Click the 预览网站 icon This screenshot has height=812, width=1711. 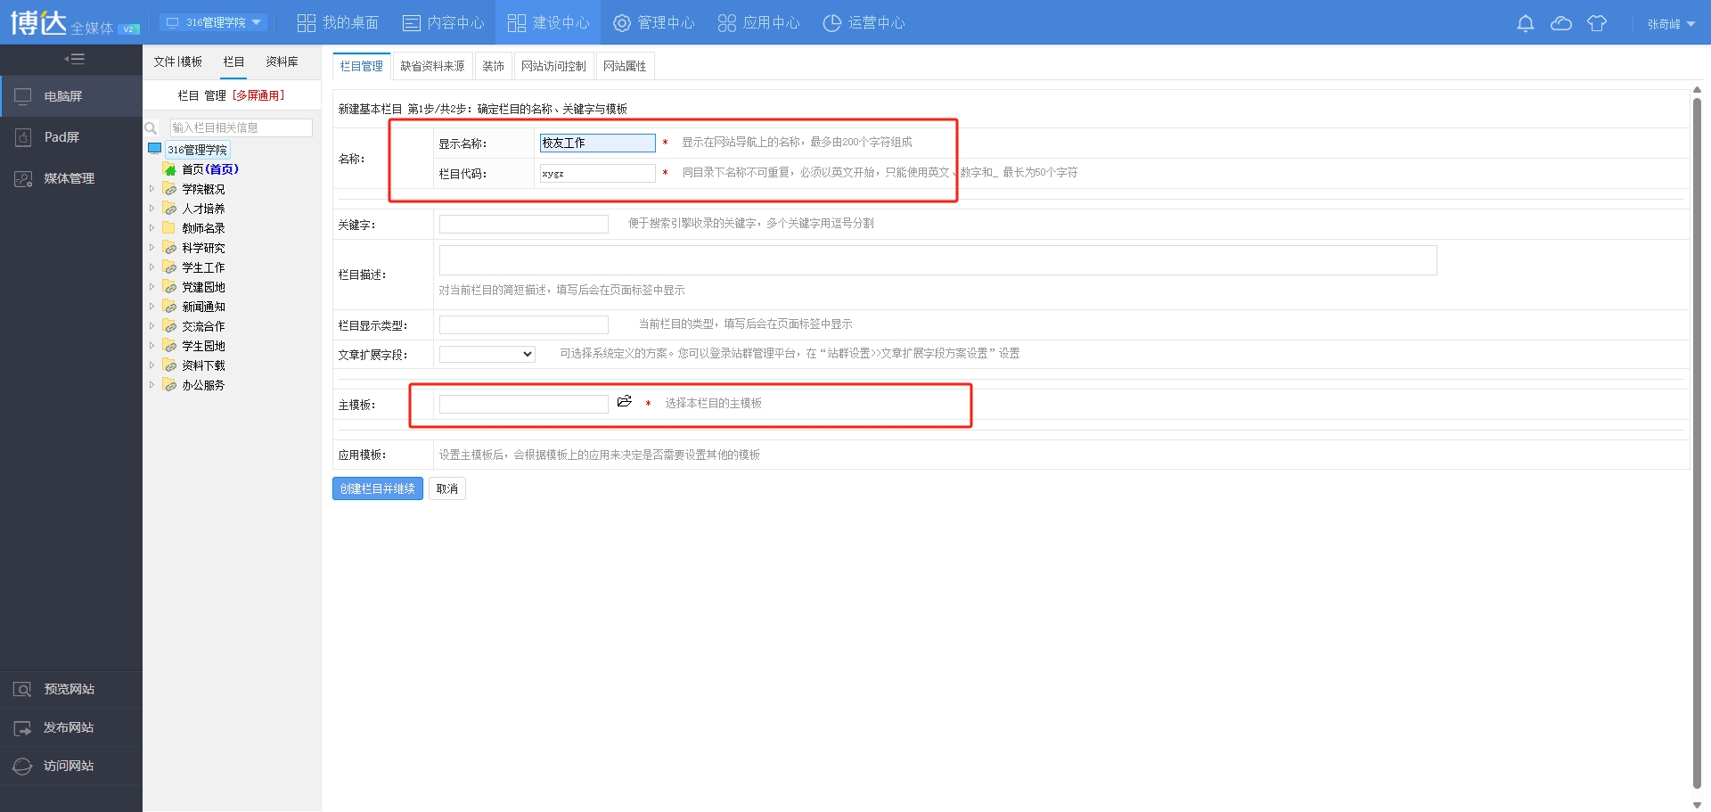pos(23,689)
